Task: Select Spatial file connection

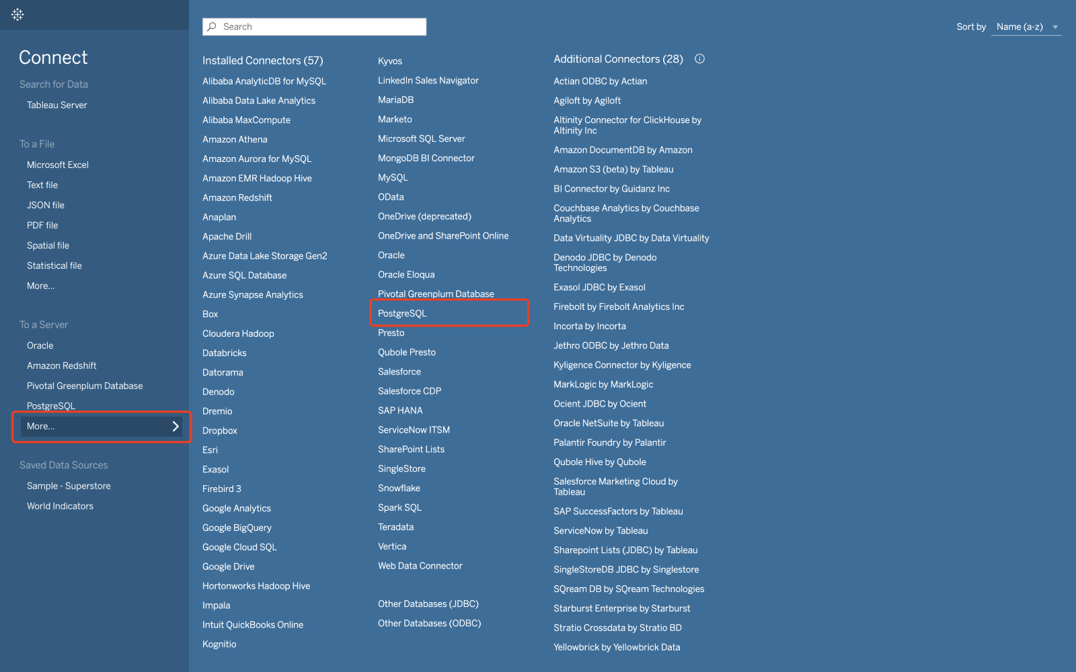Action: pos(48,245)
